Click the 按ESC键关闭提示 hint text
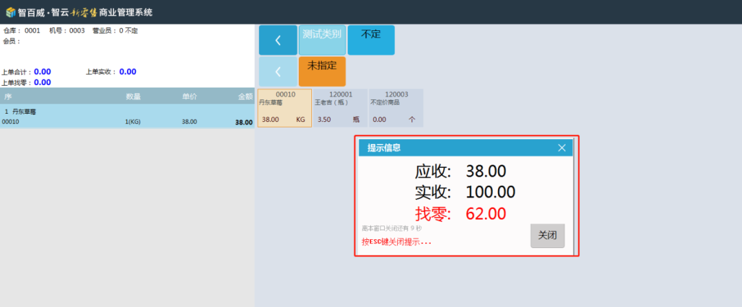 pyautogui.click(x=396, y=242)
